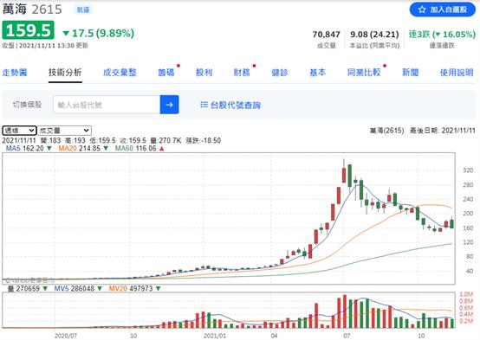Click the 連3跌 16.05% streak text
The width and height of the screenshot is (480, 340).
coord(443,35)
